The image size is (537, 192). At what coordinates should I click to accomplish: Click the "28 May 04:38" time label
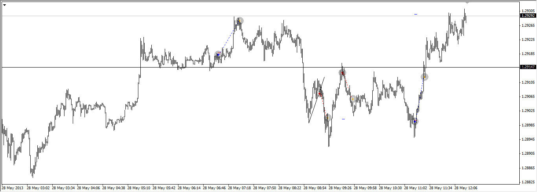click(x=114, y=188)
